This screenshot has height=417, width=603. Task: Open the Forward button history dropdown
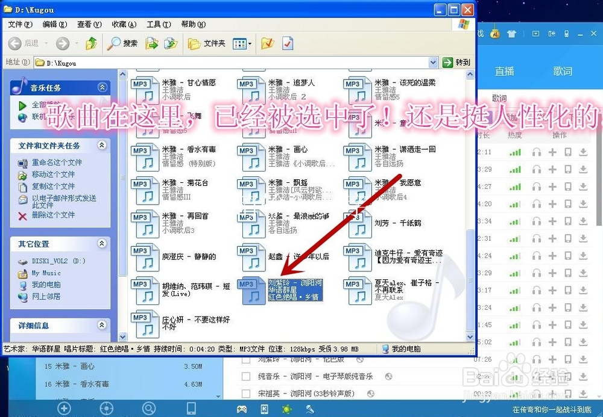[76, 43]
